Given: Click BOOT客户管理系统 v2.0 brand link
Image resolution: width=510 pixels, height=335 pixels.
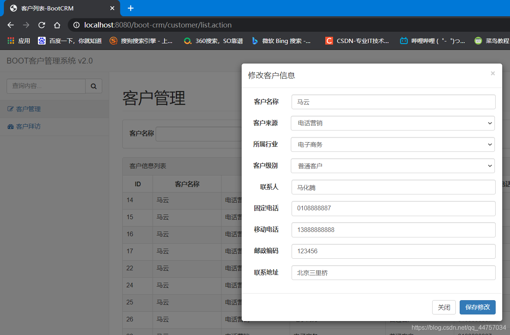Looking at the screenshot, I should tap(50, 61).
